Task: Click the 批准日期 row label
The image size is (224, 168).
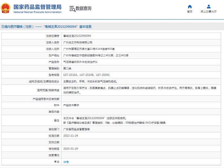Action: [54, 136]
